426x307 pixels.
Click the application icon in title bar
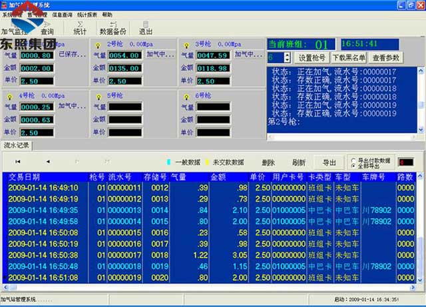[4, 5]
